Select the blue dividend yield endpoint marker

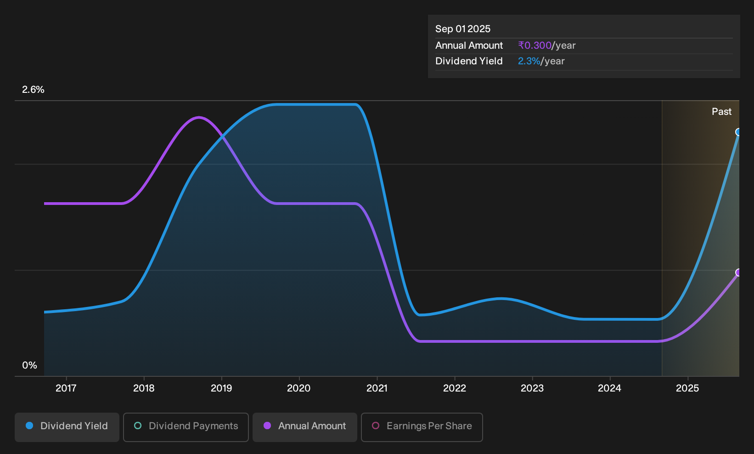[738, 132]
